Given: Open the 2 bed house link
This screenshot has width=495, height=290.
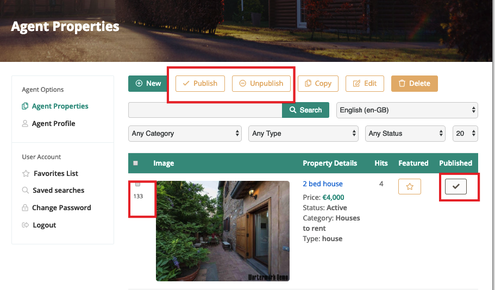Looking at the screenshot, I should pos(323,184).
